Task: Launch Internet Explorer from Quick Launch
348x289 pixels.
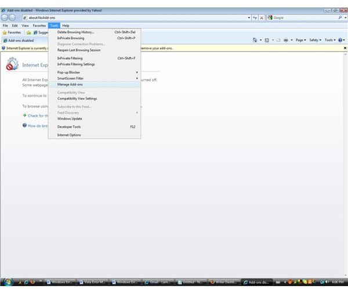Action: coord(26,282)
